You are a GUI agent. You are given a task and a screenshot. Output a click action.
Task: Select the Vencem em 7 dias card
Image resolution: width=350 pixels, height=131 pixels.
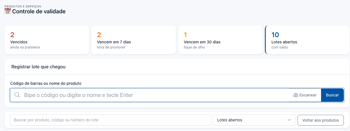[x=134, y=40]
